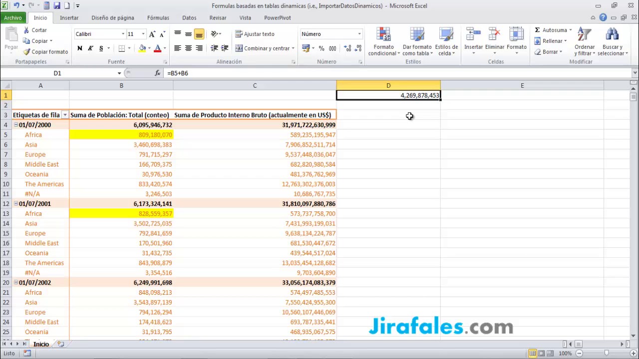Viewport: 639px width, 359px height.
Task: Align text to top
Action: pyautogui.click(x=177, y=34)
